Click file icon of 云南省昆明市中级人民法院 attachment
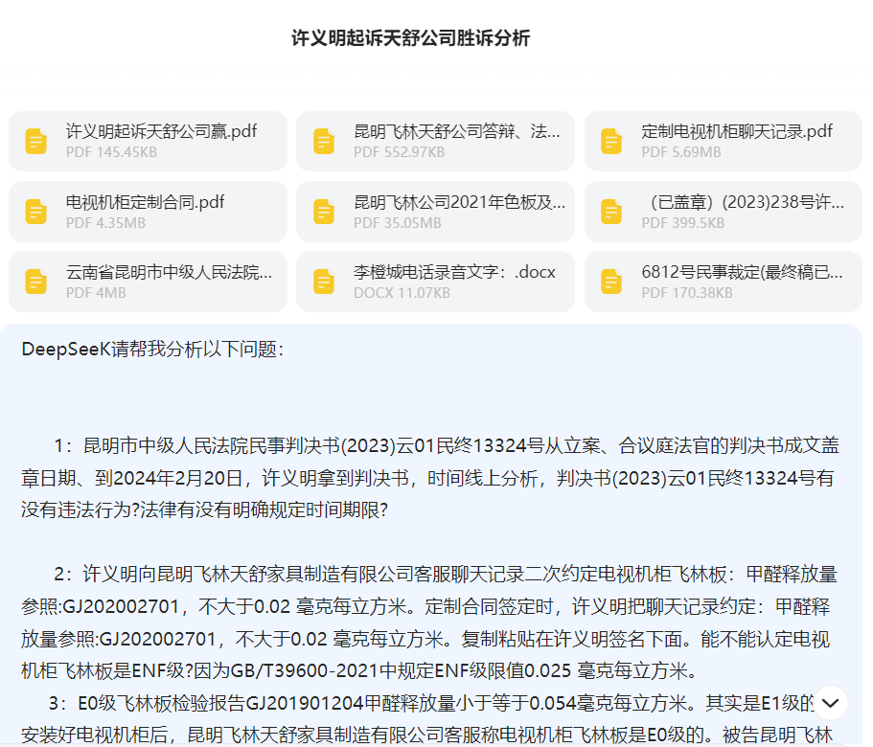 click(36, 282)
